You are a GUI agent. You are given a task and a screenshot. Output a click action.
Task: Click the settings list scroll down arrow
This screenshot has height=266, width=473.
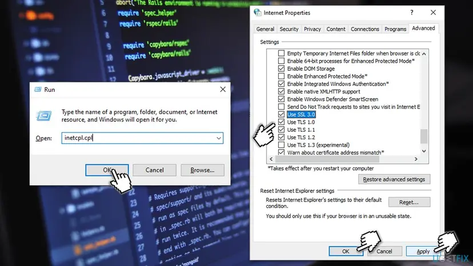(424, 151)
